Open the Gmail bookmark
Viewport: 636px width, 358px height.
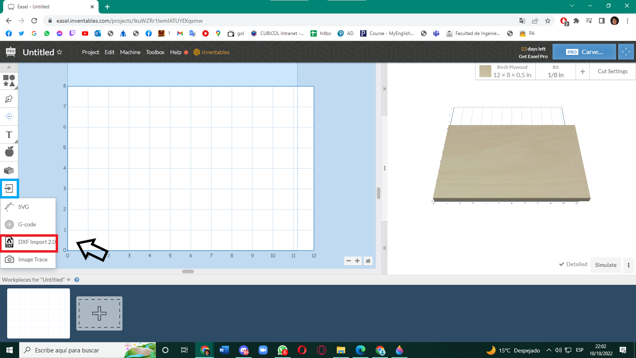click(x=180, y=33)
